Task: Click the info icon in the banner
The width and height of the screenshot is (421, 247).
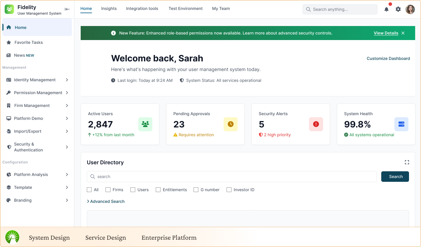Action: [x=113, y=33]
